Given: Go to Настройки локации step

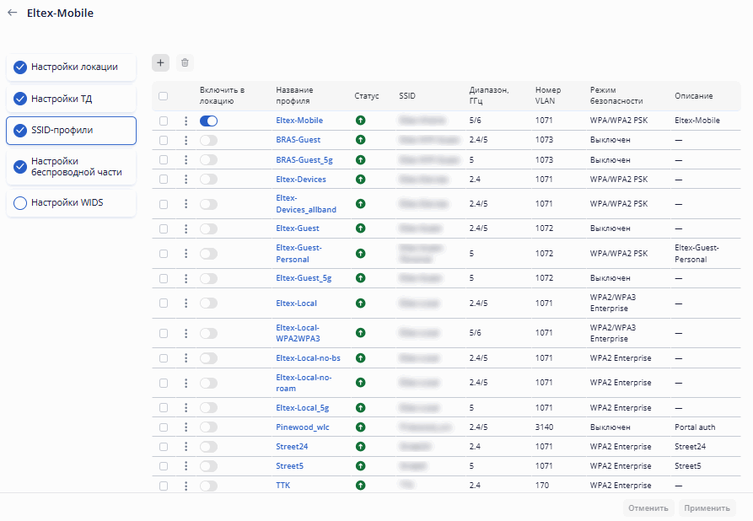Looking at the screenshot, I should (73, 67).
